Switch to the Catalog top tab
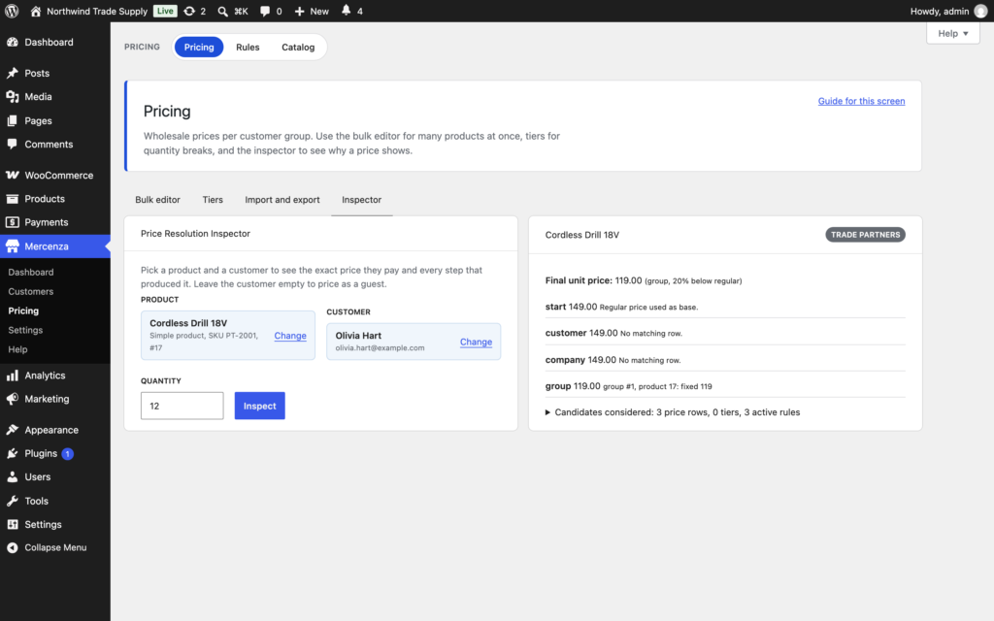Viewport: 994px width, 621px height. [x=298, y=47]
